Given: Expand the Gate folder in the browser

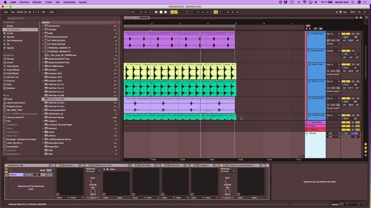Looking at the screenshot, I should click(43, 34).
